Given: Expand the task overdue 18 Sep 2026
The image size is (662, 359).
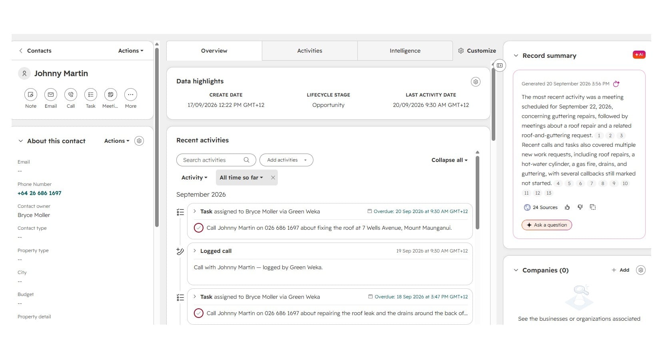Looking at the screenshot, I should coord(195,297).
